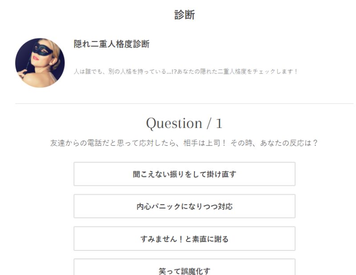356x275 pixels.
Task: Select 笑って誤魔化す answer button
Action: coord(184,267)
